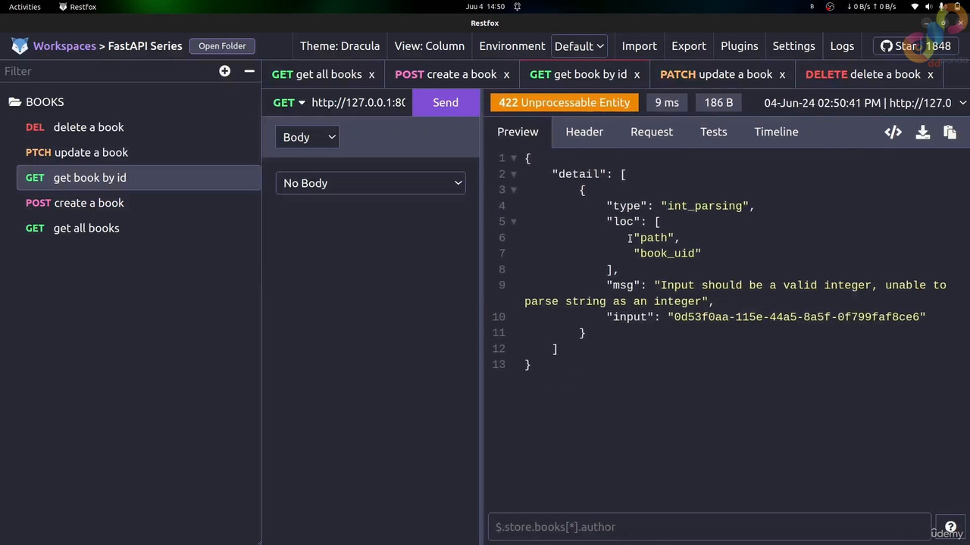The width and height of the screenshot is (970, 545).
Task: Add new request with plus icon
Action: click(224, 70)
